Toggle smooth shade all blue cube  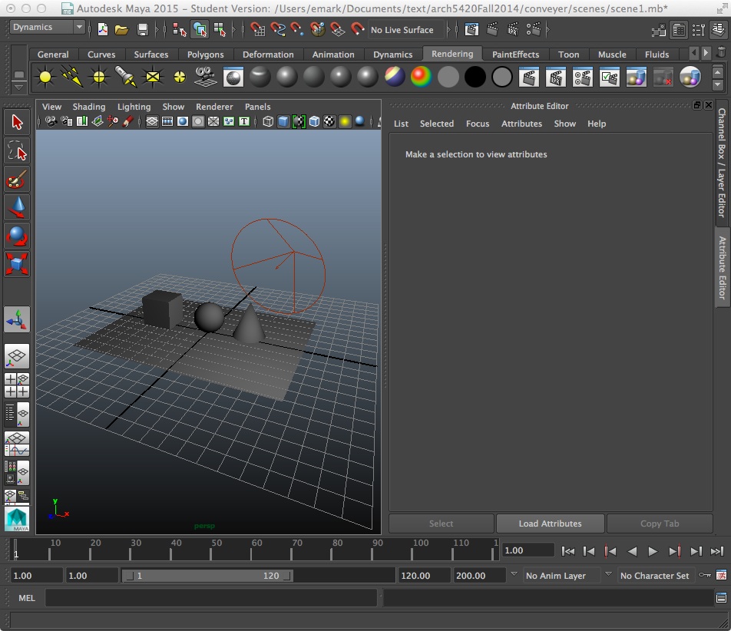[283, 121]
